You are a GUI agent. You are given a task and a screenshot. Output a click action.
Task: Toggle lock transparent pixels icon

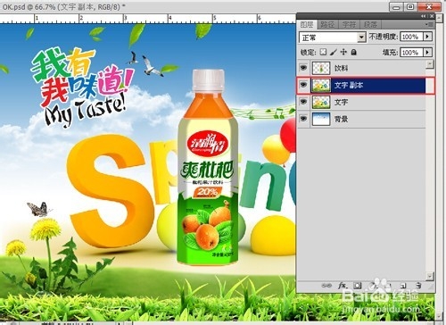pyautogui.click(x=323, y=52)
